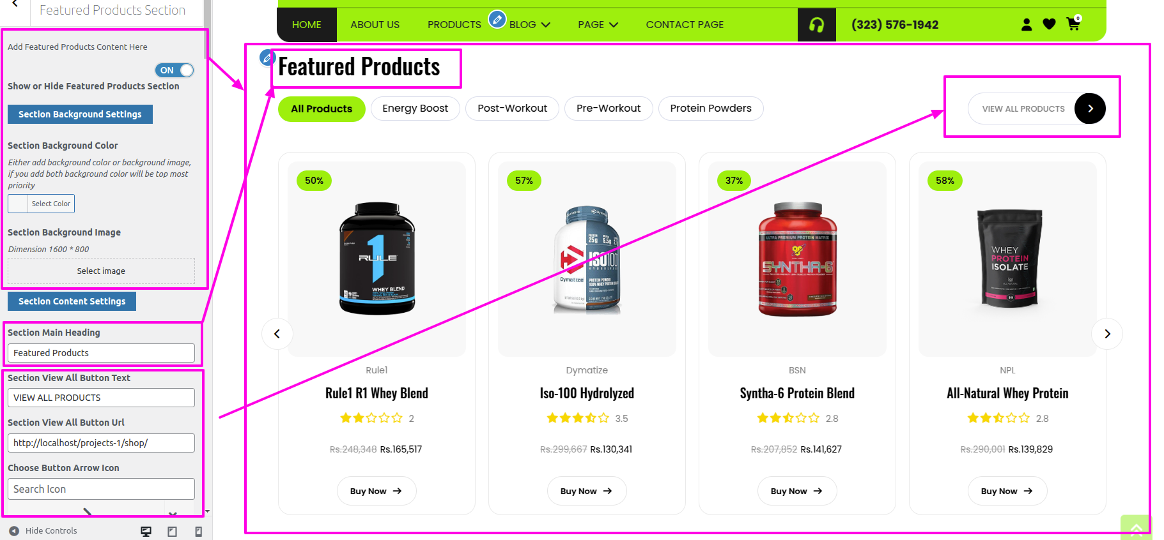Select the Protein Powders product tab

pyautogui.click(x=711, y=109)
